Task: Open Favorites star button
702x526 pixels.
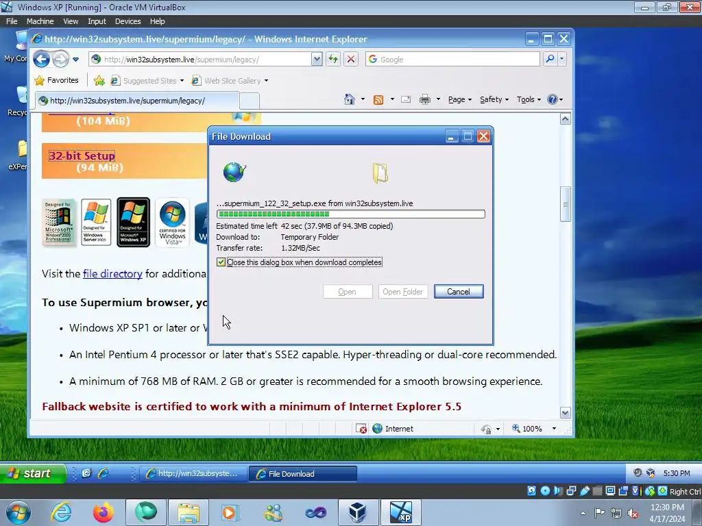Action: click(x=56, y=81)
